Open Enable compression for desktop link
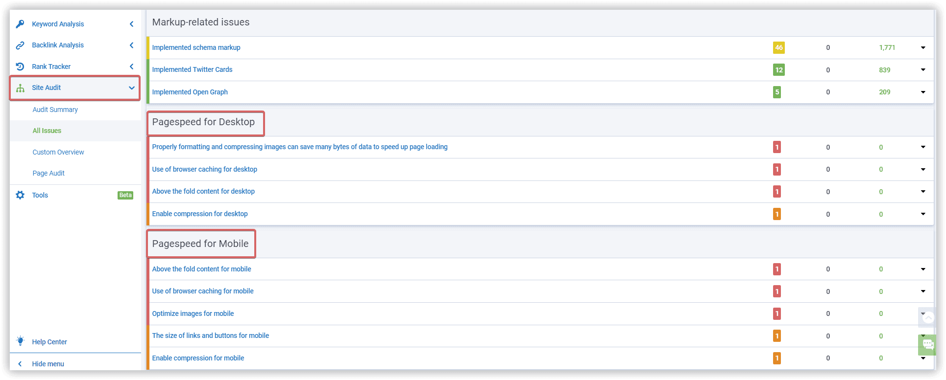 199,214
